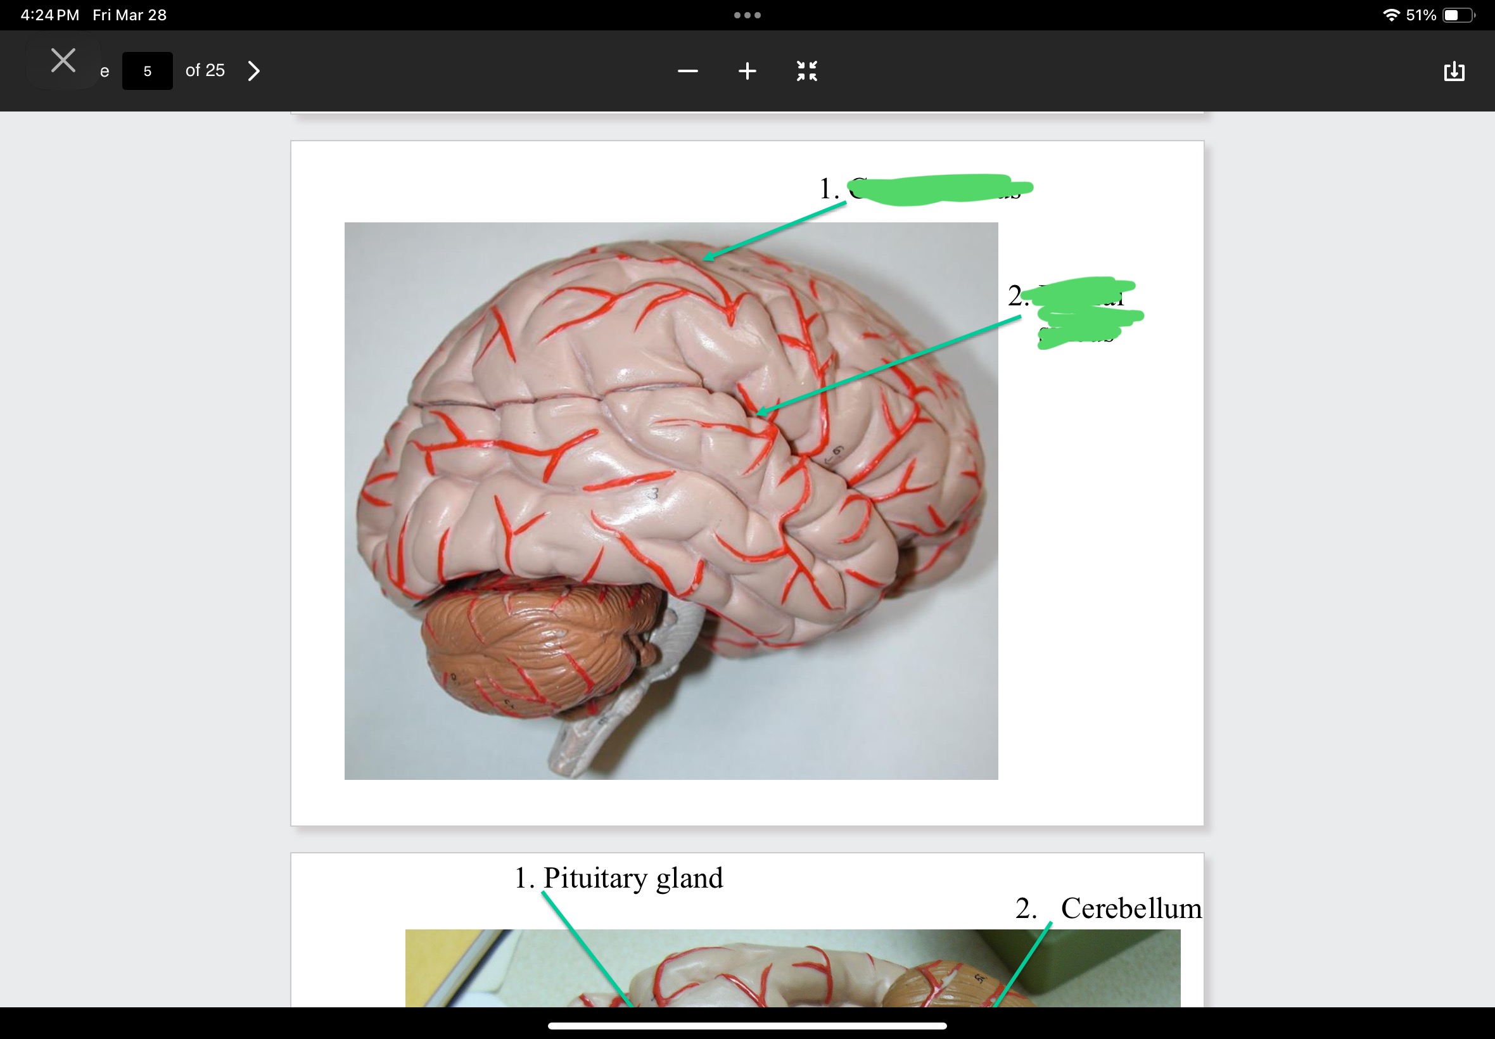Click the Cerebellum label
This screenshot has width=1495, height=1039.
pos(1130,907)
